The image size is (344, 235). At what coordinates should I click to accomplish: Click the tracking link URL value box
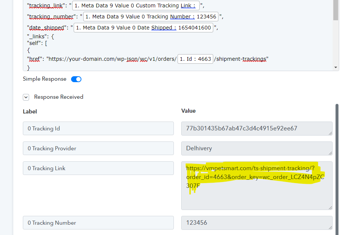[x=257, y=186]
